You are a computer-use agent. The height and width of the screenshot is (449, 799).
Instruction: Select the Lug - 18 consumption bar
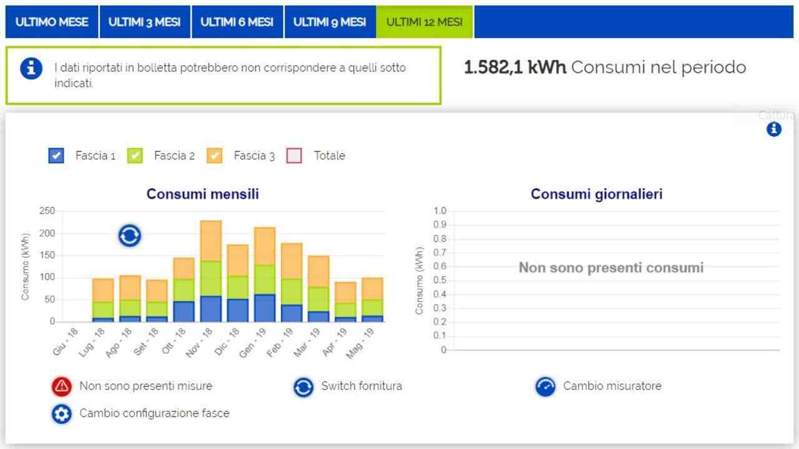point(103,300)
